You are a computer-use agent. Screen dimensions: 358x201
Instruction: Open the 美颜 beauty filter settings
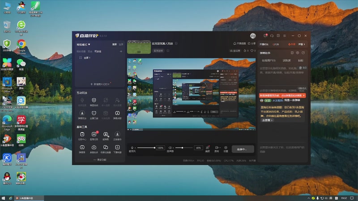(x=208, y=149)
